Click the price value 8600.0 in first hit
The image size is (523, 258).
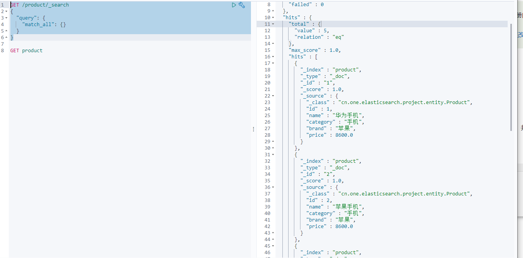pyautogui.click(x=343, y=135)
